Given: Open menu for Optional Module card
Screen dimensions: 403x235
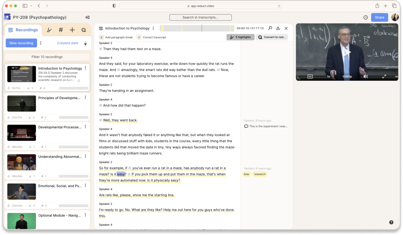Looking at the screenshot, I should [85, 215].
